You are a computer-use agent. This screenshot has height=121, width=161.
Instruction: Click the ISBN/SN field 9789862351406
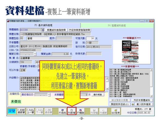point(31,50)
